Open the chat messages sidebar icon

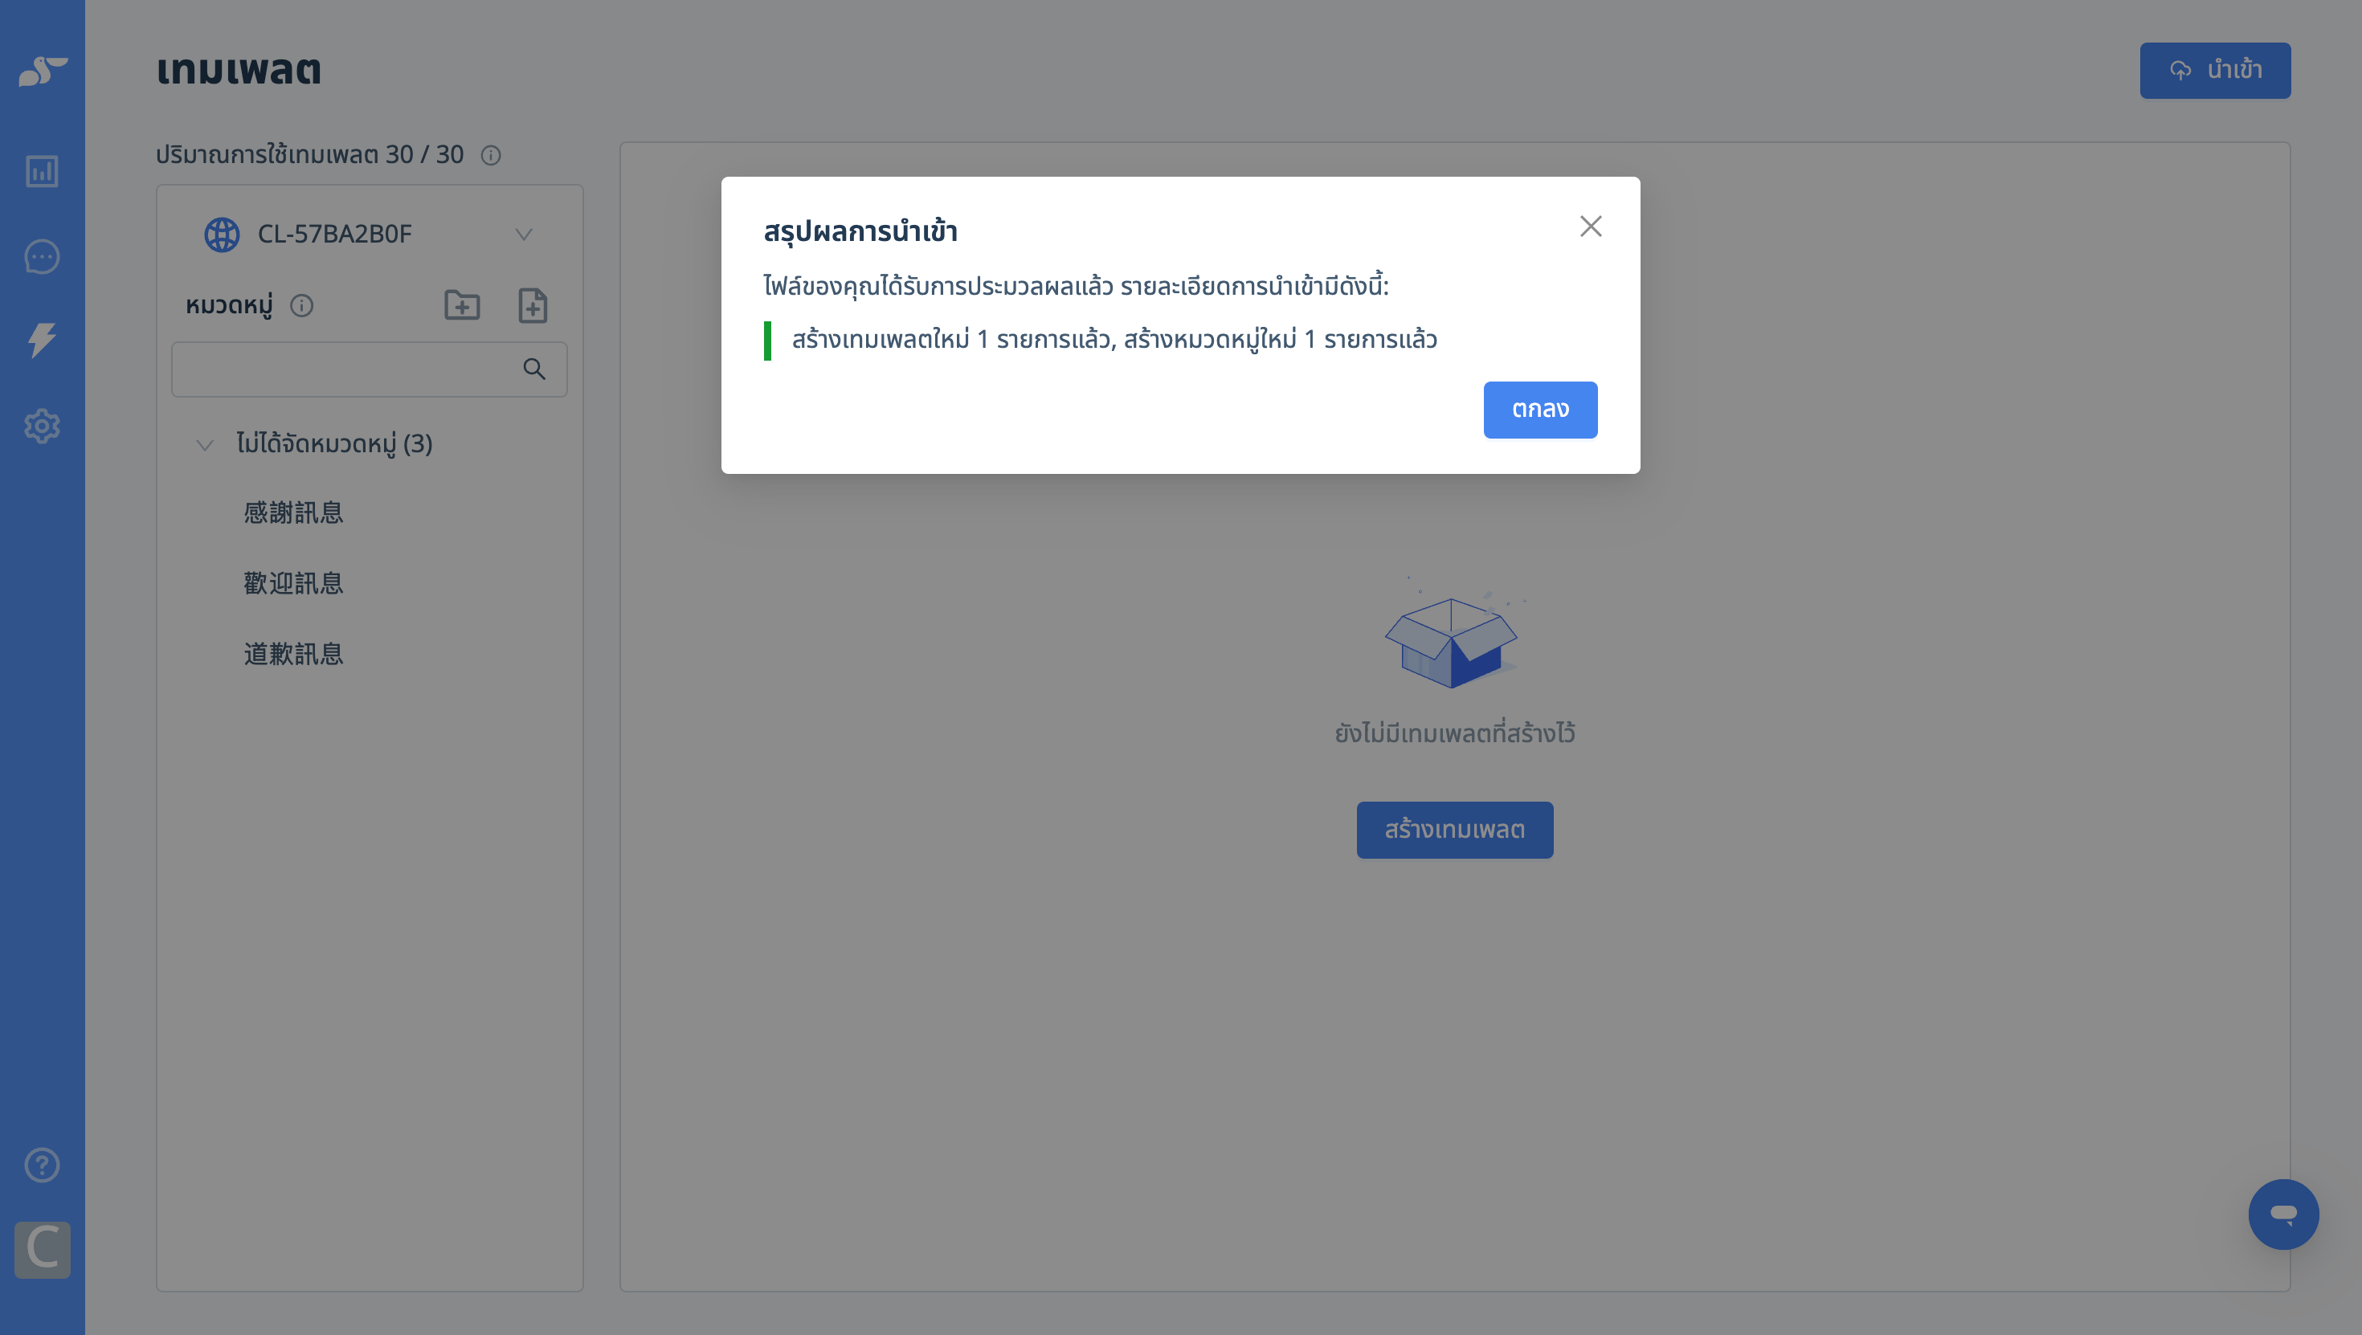42,255
